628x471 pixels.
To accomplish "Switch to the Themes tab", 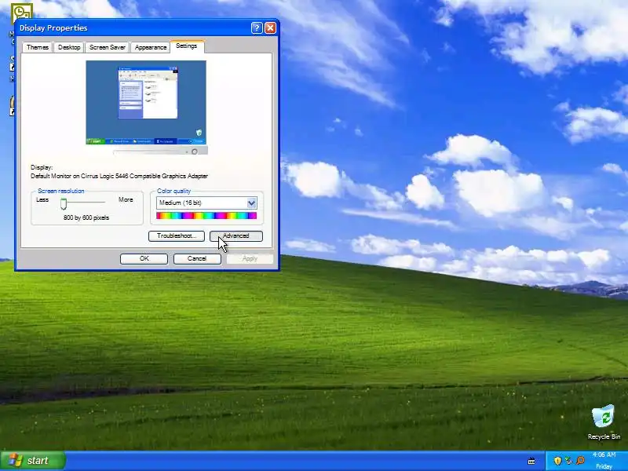I will pos(37,47).
